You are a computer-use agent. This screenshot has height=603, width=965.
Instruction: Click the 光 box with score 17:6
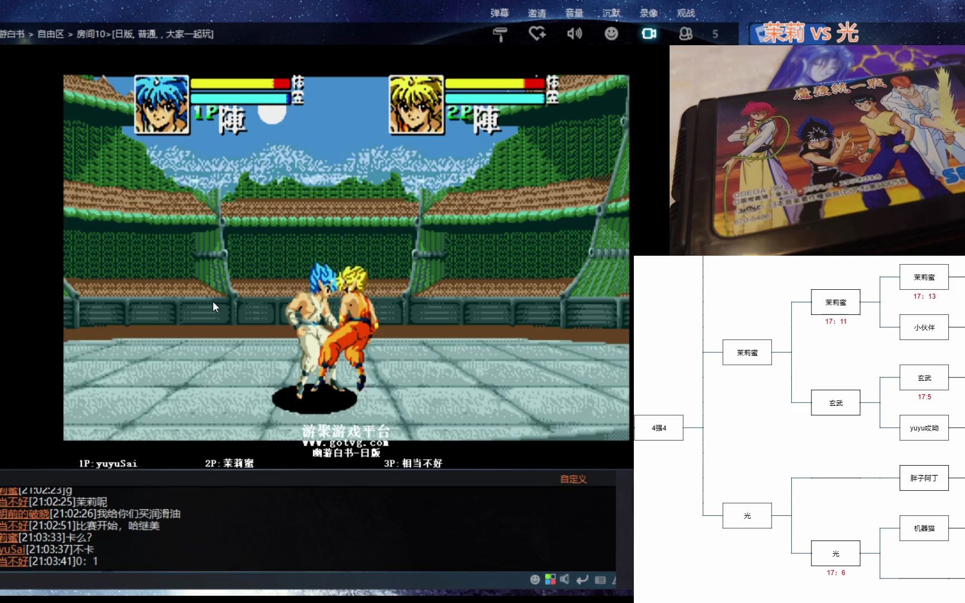[x=836, y=553]
